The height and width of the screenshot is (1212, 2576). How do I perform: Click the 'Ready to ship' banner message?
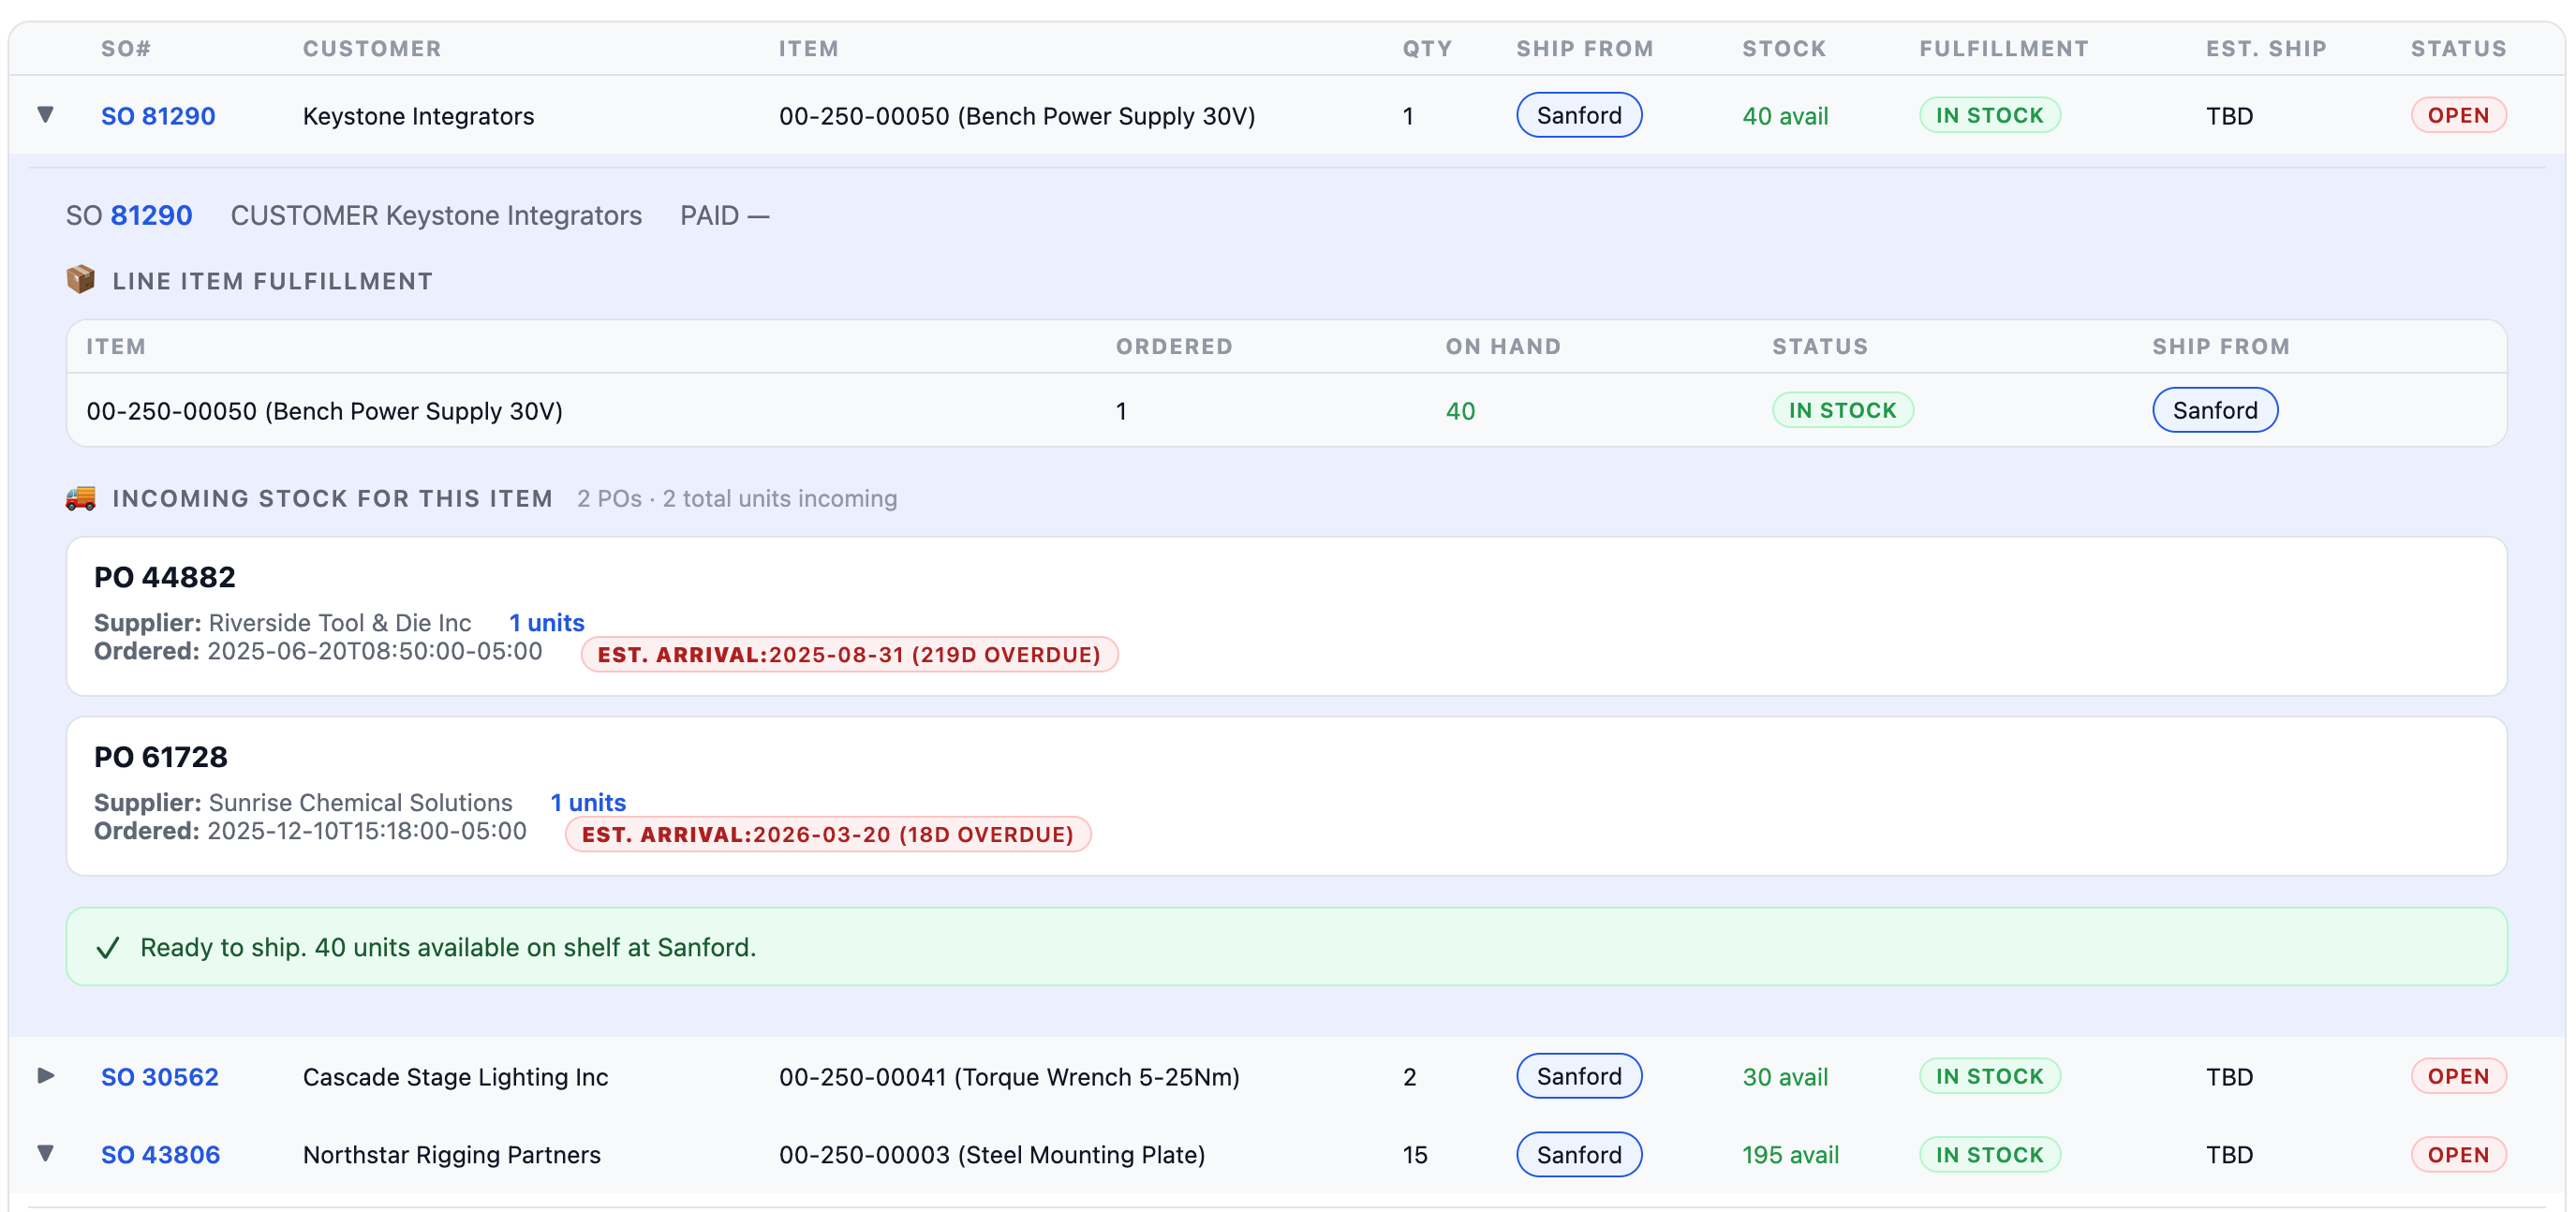tap(448, 948)
